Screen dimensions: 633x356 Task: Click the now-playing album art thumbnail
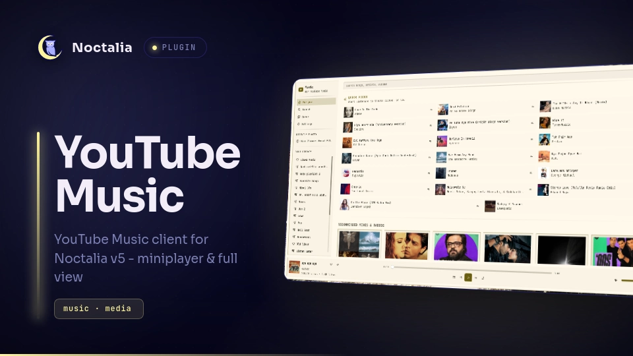tap(294, 267)
